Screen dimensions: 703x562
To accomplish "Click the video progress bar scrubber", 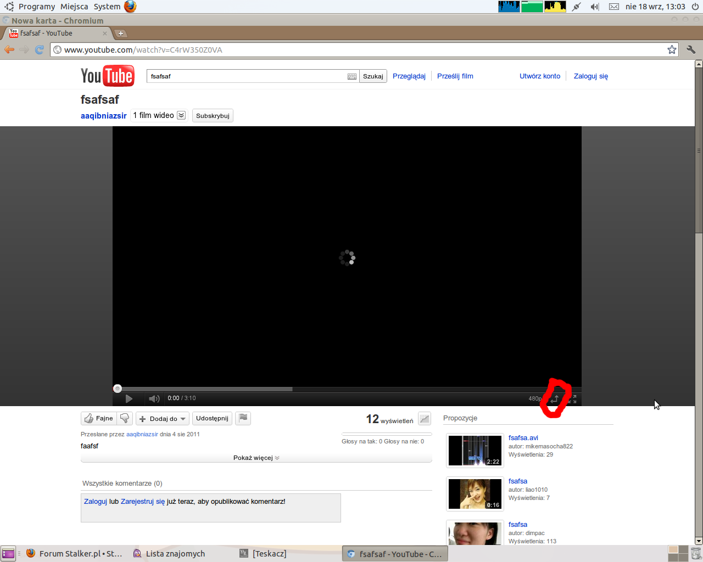I will [x=118, y=389].
